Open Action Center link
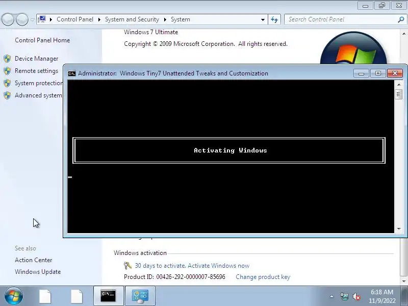Image resolution: width=408 pixels, height=306 pixels. tap(33, 260)
